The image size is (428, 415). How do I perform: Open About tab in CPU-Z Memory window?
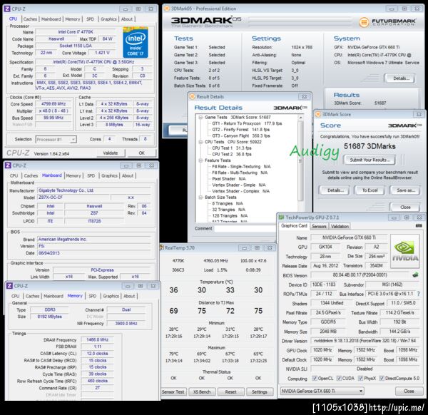pyautogui.click(x=129, y=296)
